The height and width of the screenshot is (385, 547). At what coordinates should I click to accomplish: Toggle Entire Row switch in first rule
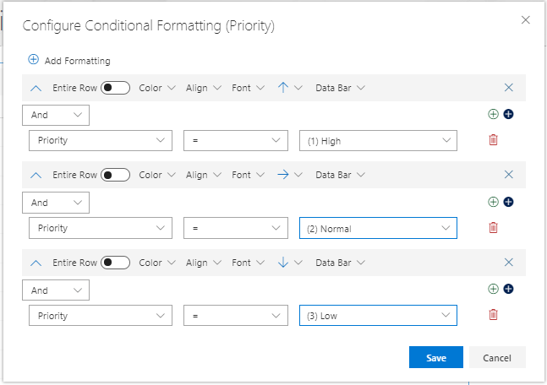(x=116, y=88)
